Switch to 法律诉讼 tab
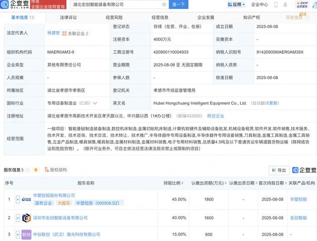The width and height of the screenshot is (317, 241). (x=68, y=17)
